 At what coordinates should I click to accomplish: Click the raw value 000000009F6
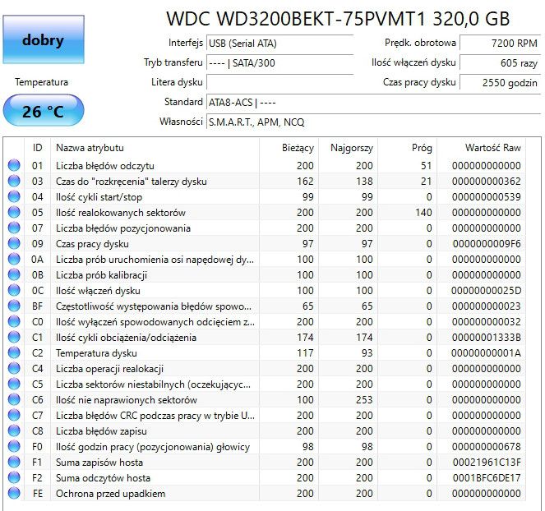pos(487,243)
